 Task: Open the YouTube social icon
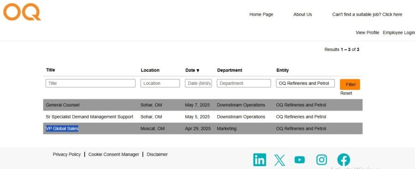[300, 160]
